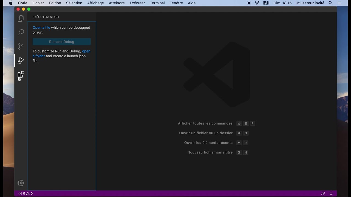The height and width of the screenshot is (197, 351).
Task: Click the Wi-Fi icon in menu bar
Action: (257, 3)
